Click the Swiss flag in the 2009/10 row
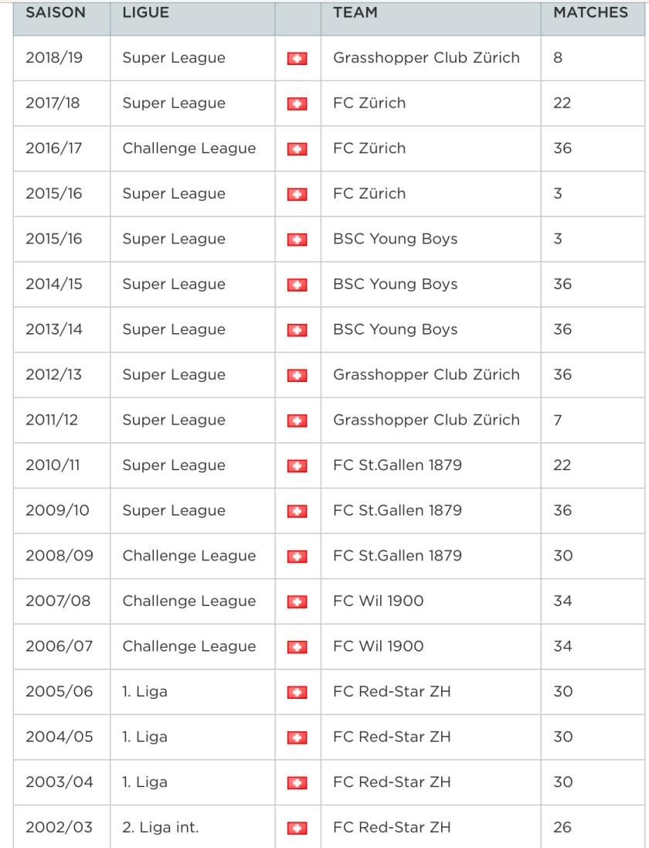Image resolution: width=649 pixels, height=848 pixels. pyautogui.click(x=297, y=511)
